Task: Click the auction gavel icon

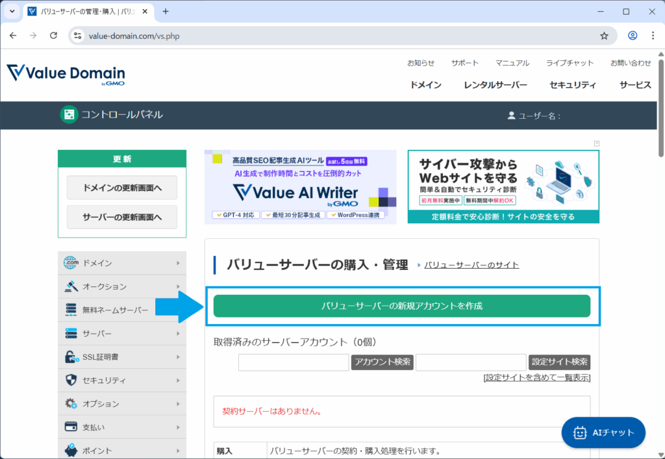Action: [71, 286]
